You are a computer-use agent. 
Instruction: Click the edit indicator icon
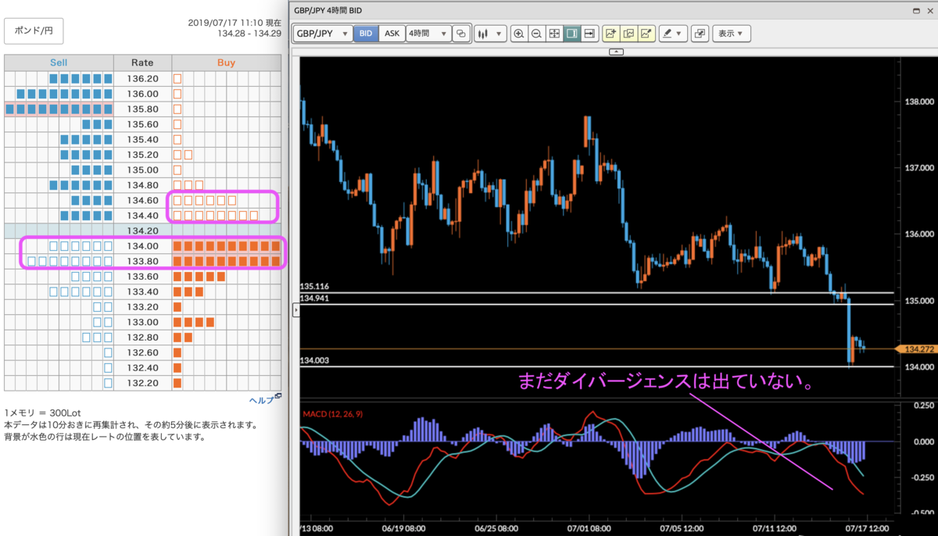coord(628,34)
